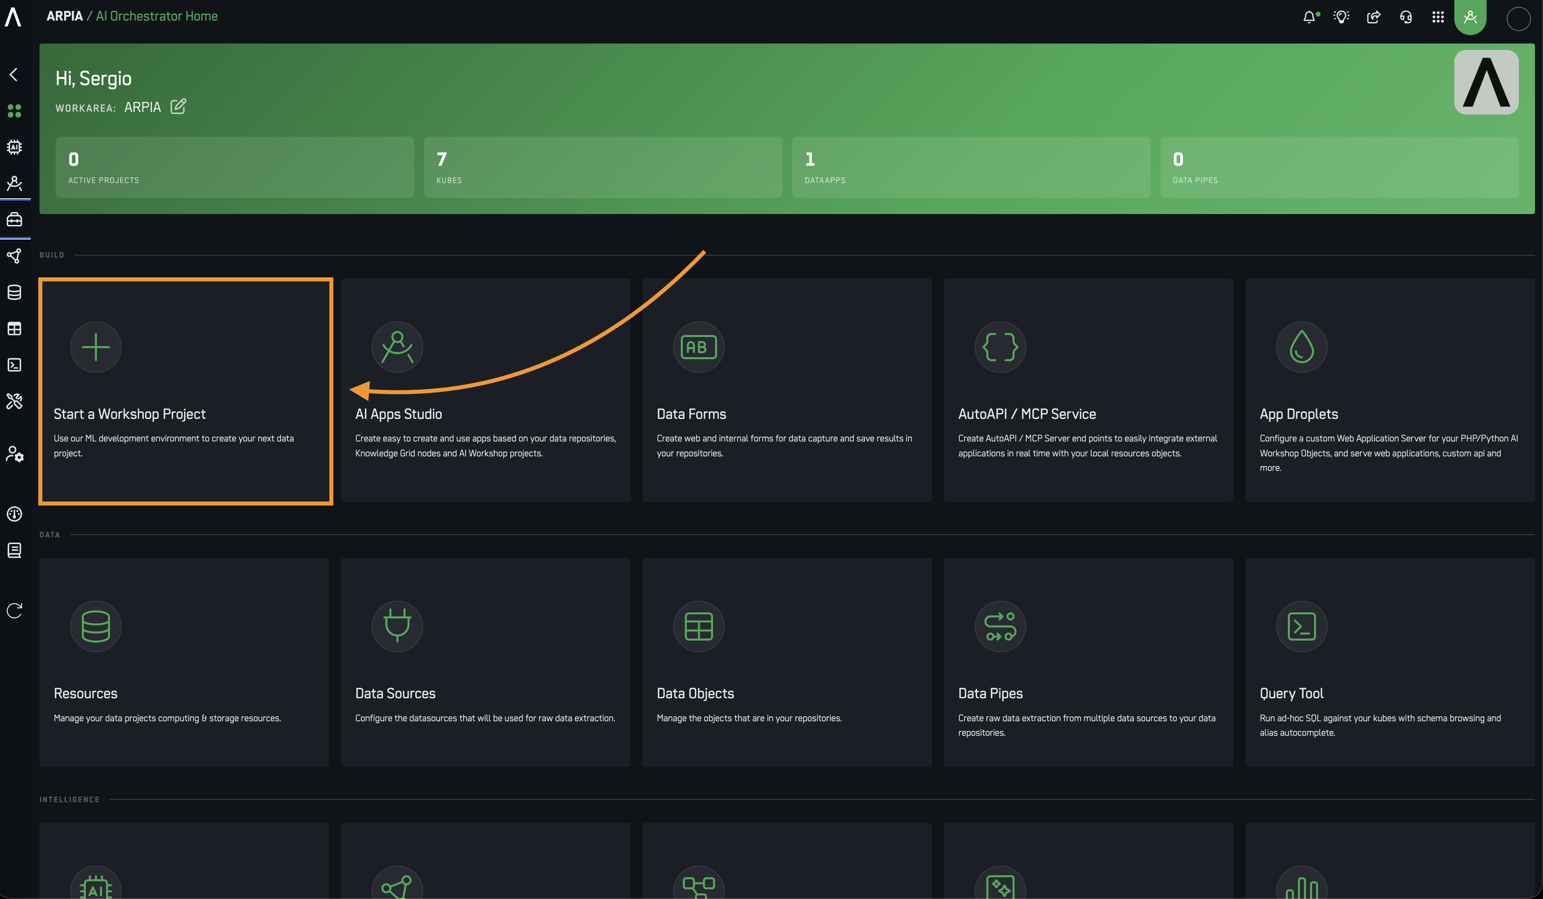The image size is (1543, 899).
Task: Open the Active Projects stat card
Action: tap(235, 167)
